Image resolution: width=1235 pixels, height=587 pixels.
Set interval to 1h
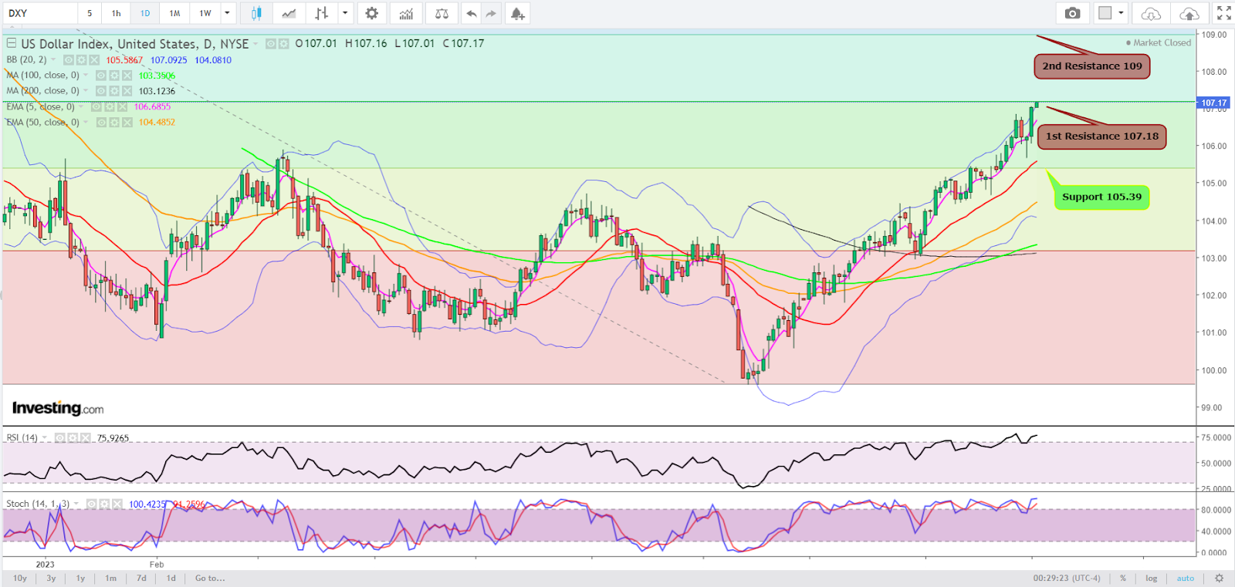[x=116, y=13]
